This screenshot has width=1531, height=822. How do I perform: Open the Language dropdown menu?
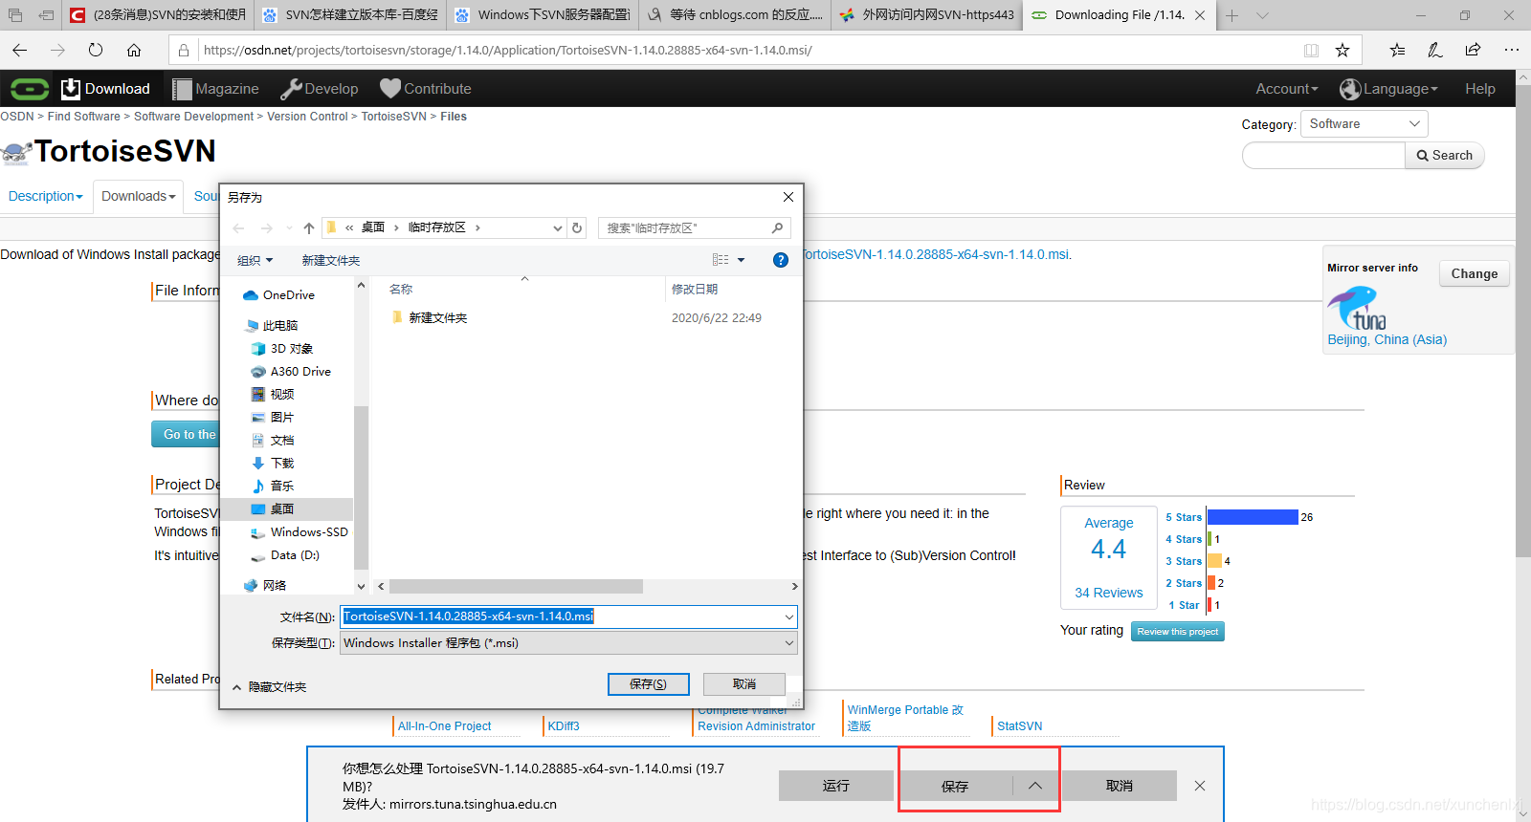click(x=1389, y=89)
